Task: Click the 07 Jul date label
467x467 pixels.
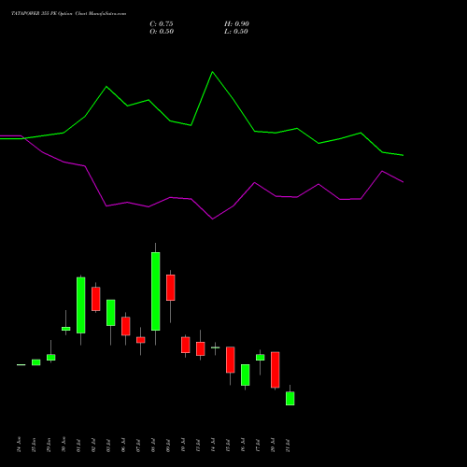Action: click(139, 446)
